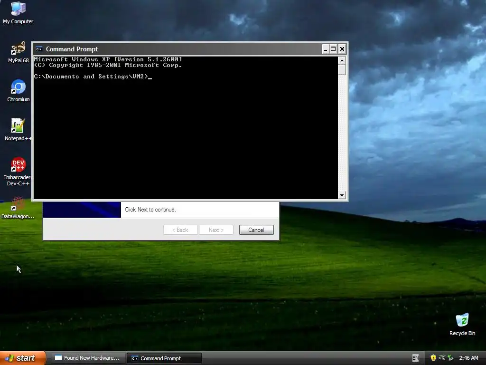Screen dimensions: 486x365
Task: Open the My Computer desktop icon
Action: click(18, 12)
